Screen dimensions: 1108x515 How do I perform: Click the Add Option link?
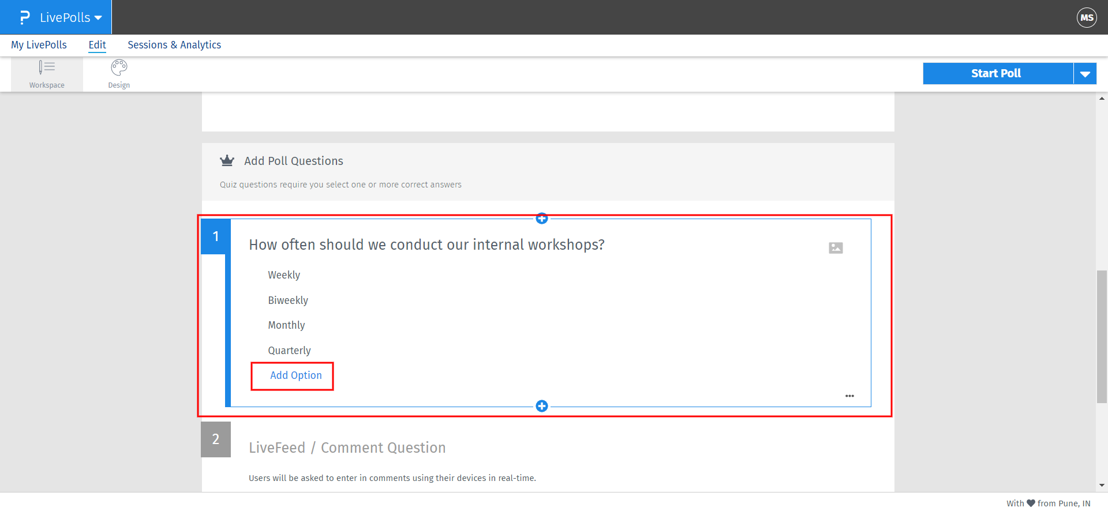tap(296, 375)
